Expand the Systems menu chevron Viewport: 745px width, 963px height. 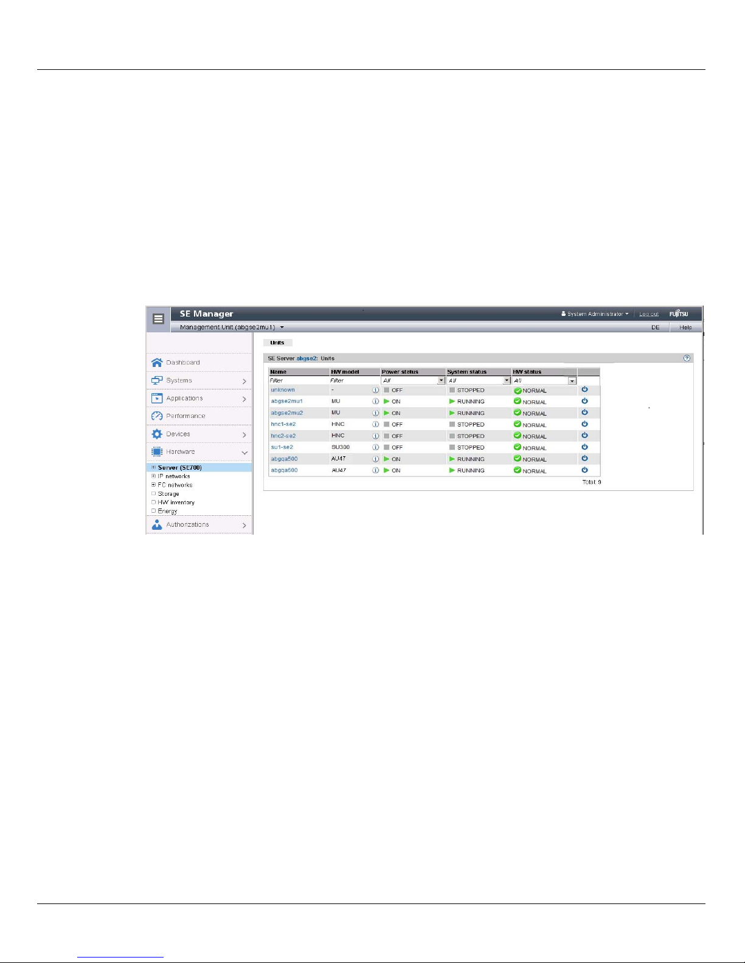[x=244, y=381]
